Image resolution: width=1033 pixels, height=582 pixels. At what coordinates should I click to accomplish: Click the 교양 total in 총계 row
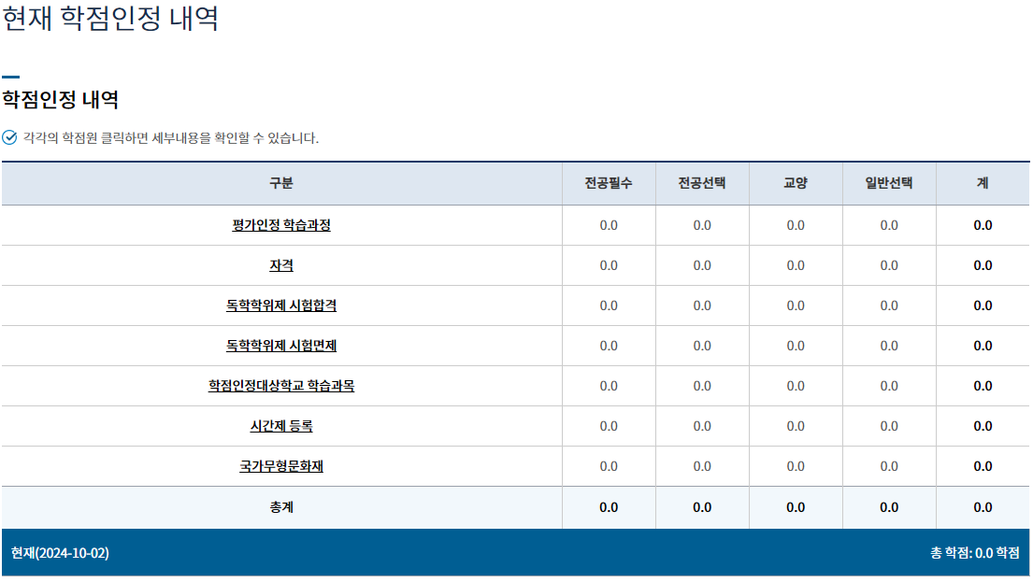[796, 507]
